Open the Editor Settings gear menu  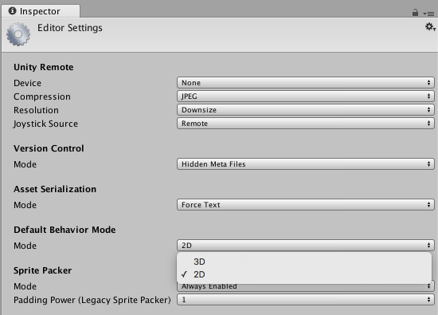click(430, 27)
